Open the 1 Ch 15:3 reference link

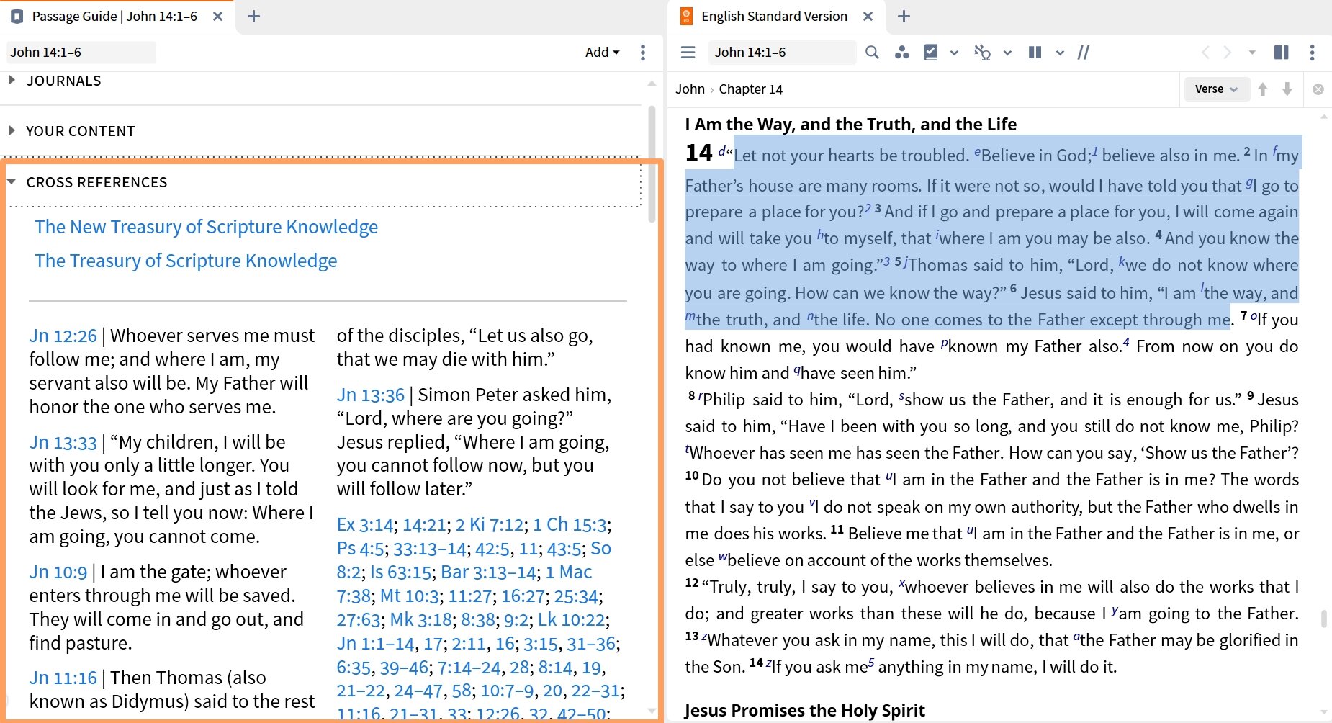click(570, 525)
